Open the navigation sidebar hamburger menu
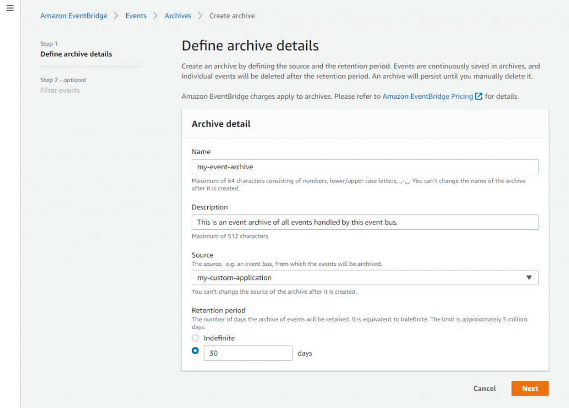569x408 pixels. point(10,8)
